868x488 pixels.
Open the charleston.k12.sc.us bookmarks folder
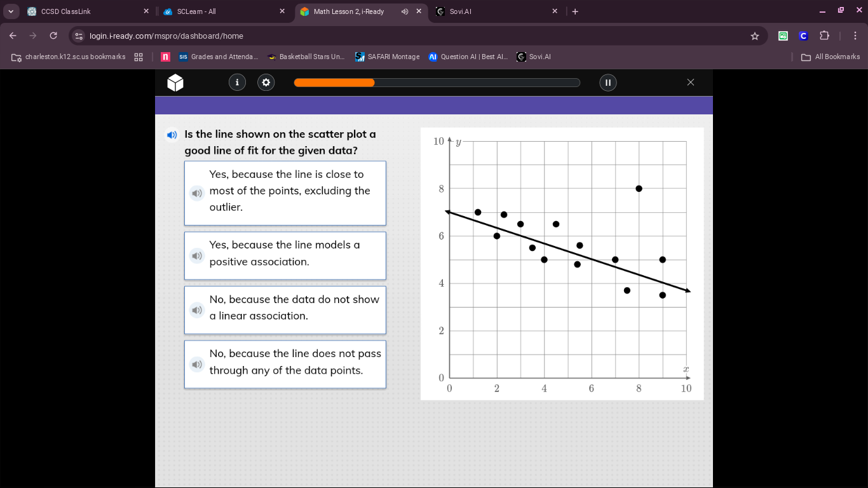tap(70, 57)
